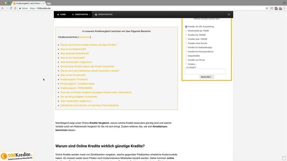Open the KREDITKARTEN navigation item
The height and width of the screenshot is (161, 287).
tap(104, 14)
